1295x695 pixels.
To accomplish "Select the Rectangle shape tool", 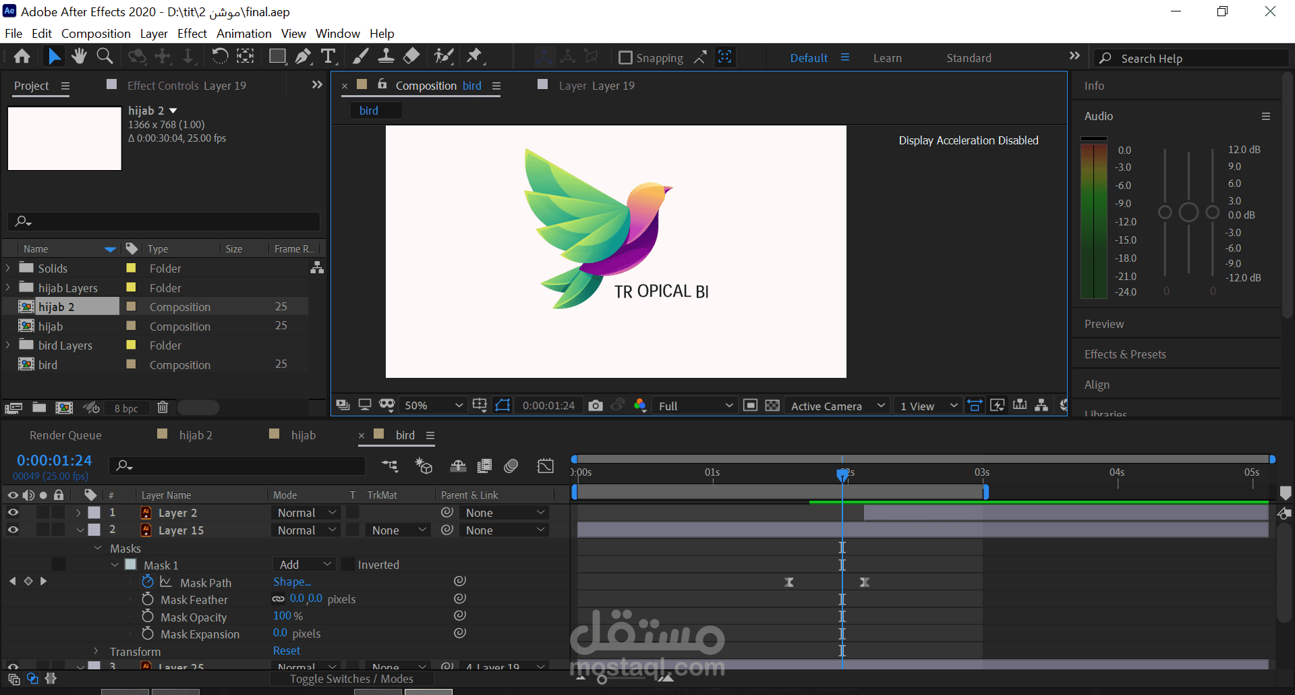I will (277, 57).
